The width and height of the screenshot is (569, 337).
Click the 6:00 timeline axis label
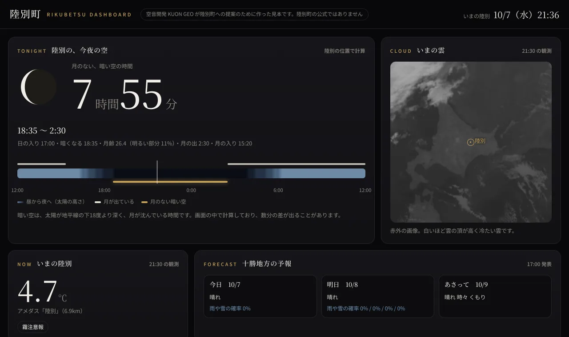[x=278, y=190]
